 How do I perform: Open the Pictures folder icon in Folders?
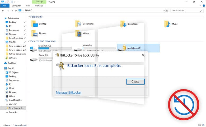[x=34, y=33]
